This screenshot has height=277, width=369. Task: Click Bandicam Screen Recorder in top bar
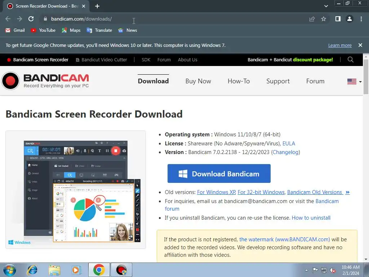38,60
